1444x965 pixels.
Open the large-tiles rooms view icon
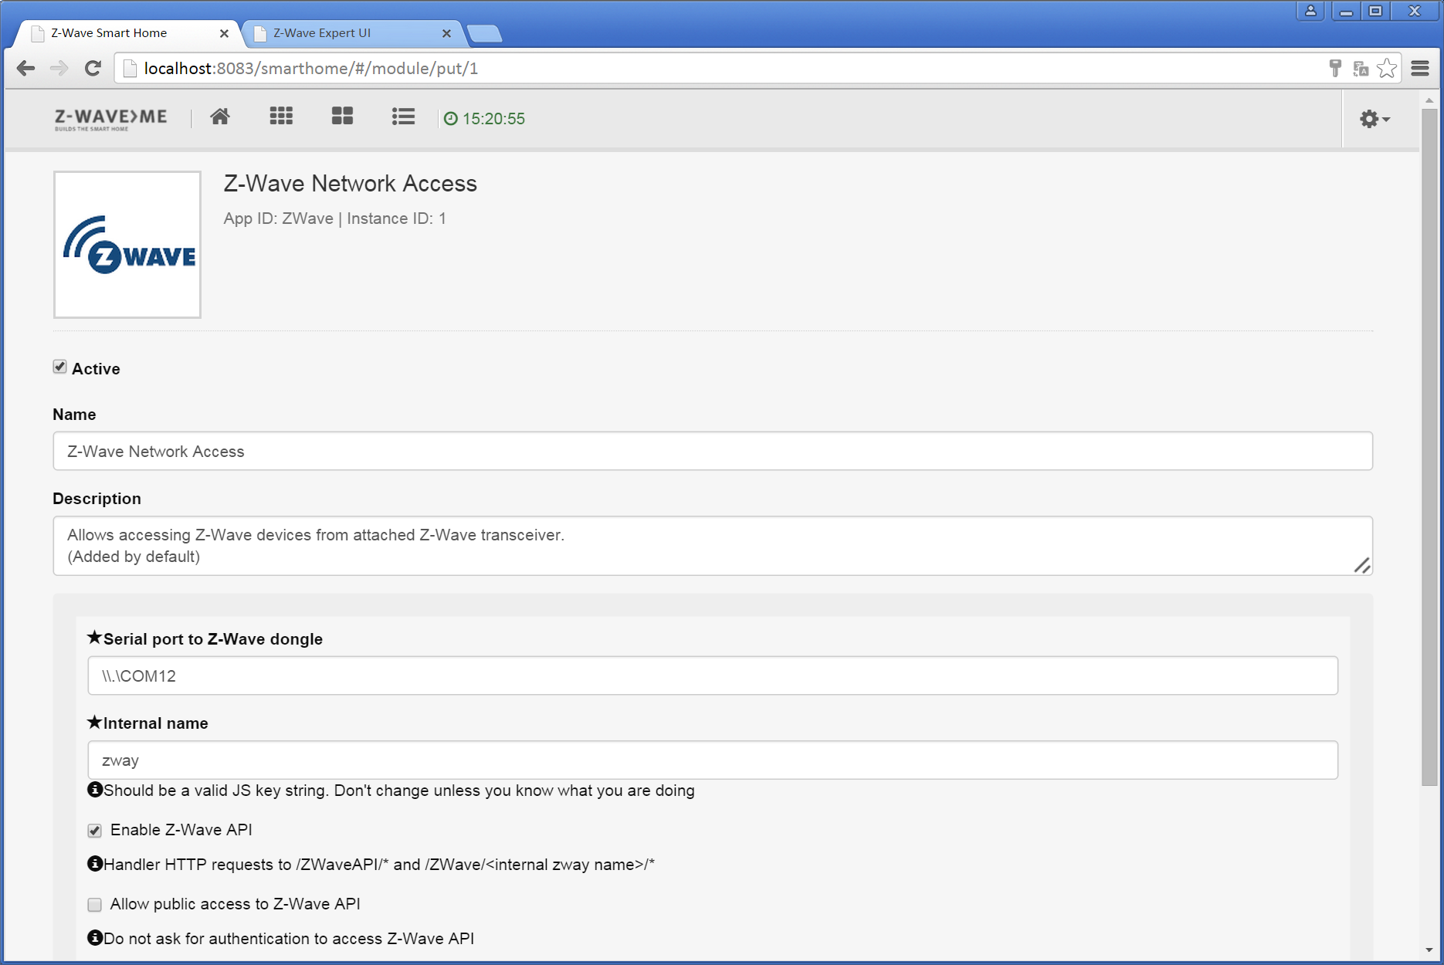tap(342, 117)
